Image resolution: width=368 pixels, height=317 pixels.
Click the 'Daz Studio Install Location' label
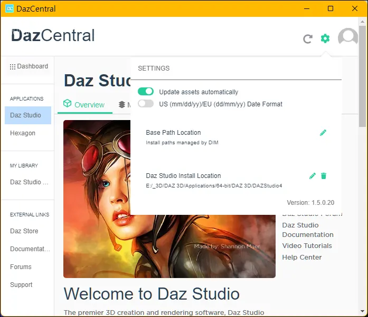pos(183,175)
